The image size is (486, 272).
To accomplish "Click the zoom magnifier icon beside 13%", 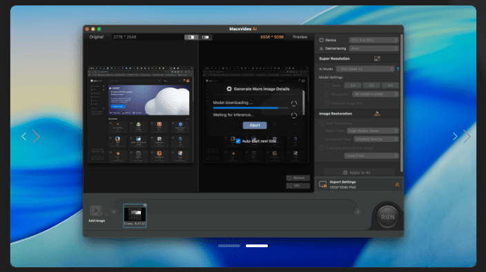I will (289, 186).
